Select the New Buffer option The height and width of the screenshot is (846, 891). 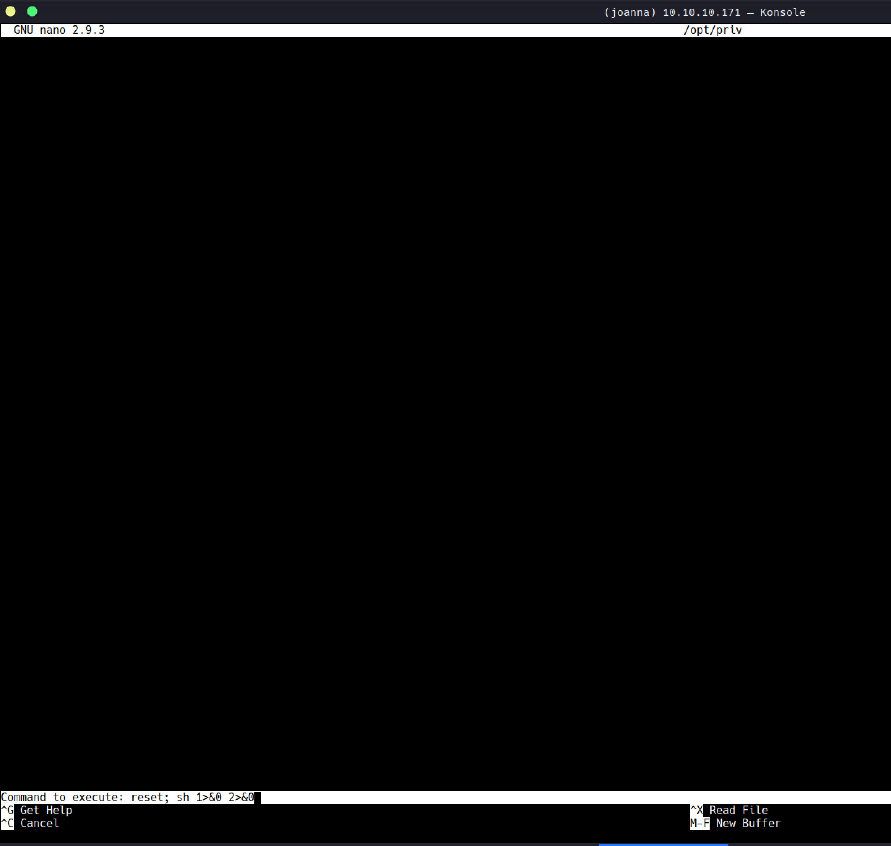coord(748,824)
